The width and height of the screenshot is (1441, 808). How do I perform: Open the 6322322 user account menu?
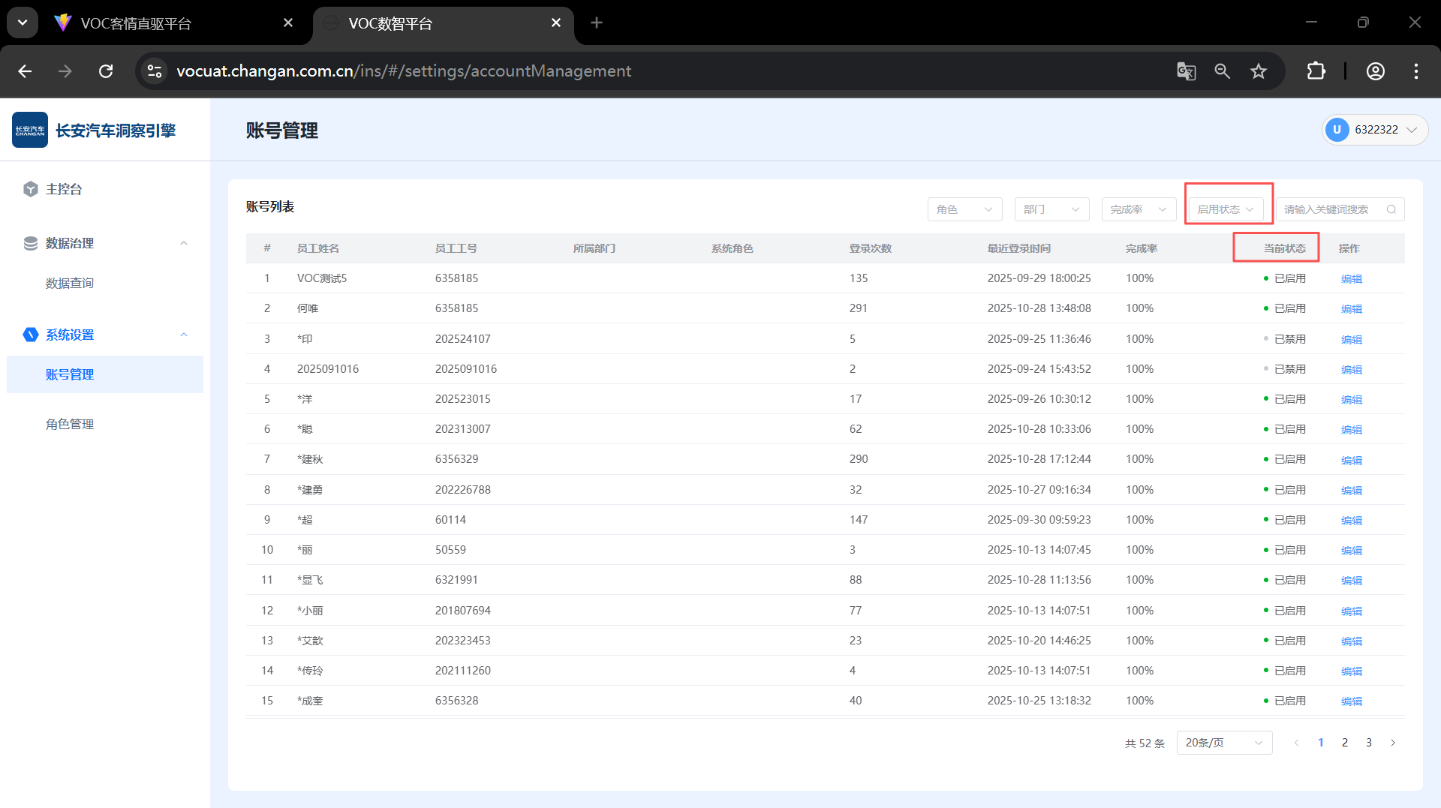coord(1374,130)
